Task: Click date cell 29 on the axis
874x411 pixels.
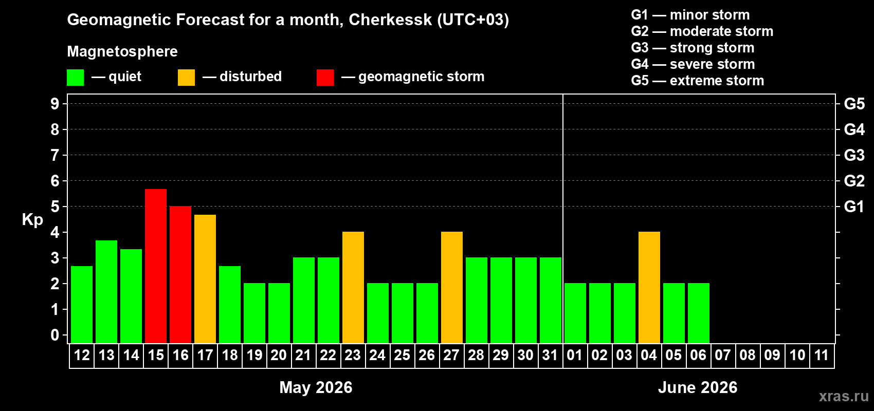Action: 501,356
